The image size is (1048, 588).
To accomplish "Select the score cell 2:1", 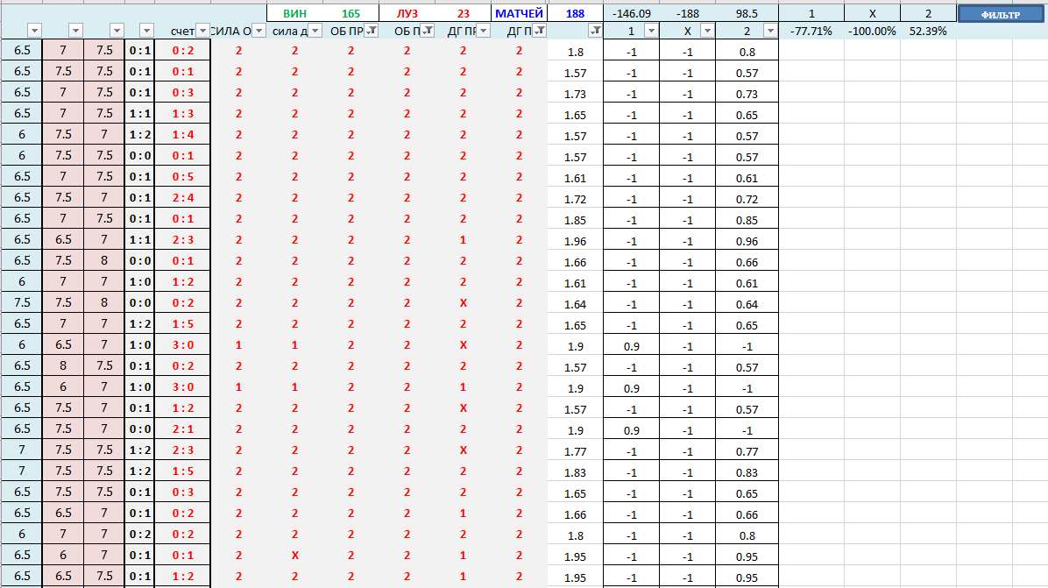I will (182, 429).
